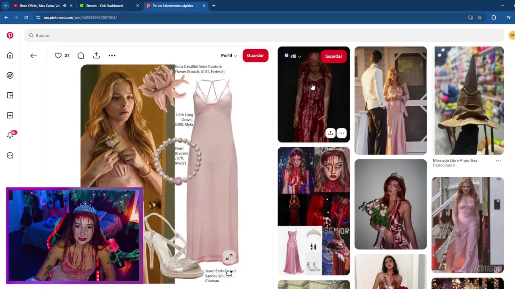Open pin of couple on porch

[391, 100]
